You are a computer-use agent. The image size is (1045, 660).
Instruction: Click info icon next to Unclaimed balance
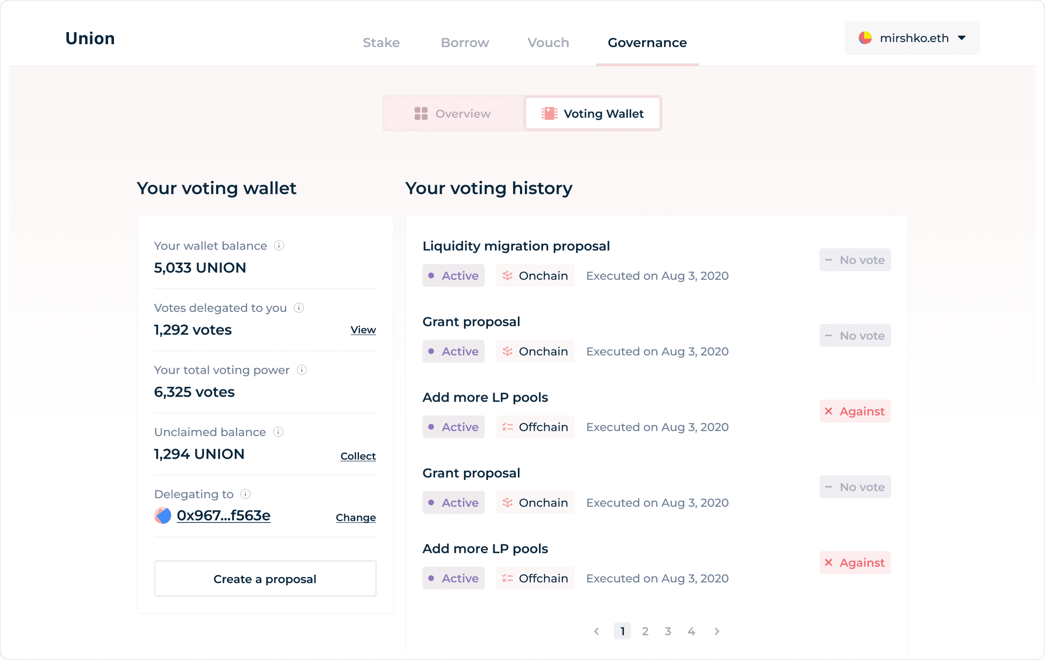(278, 432)
